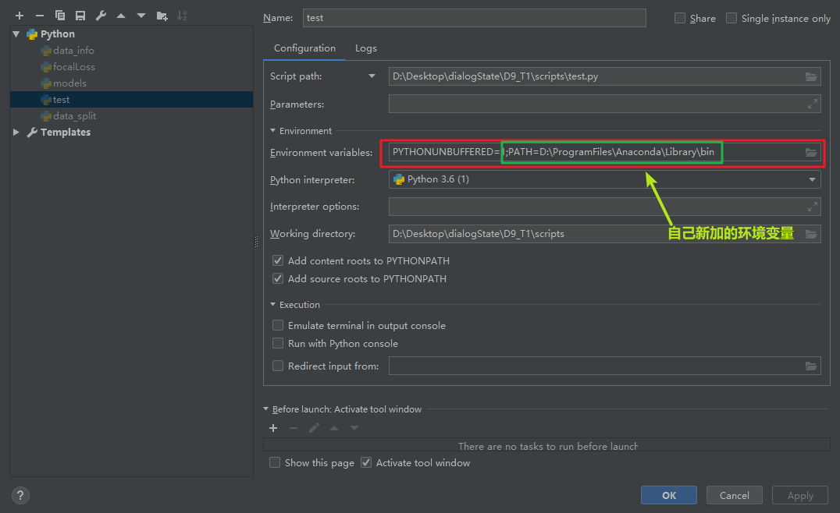
Task: Open environment variables browse dialog
Action: click(x=811, y=153)
